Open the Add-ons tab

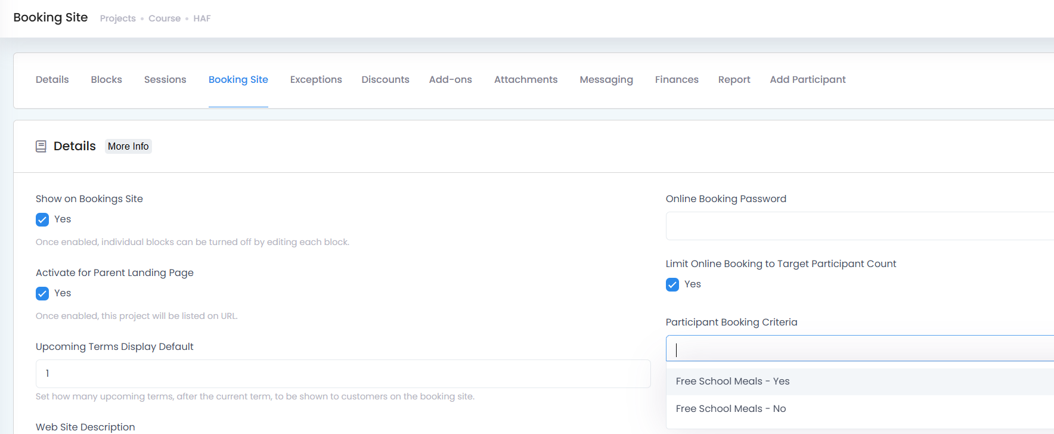point(451,80)
